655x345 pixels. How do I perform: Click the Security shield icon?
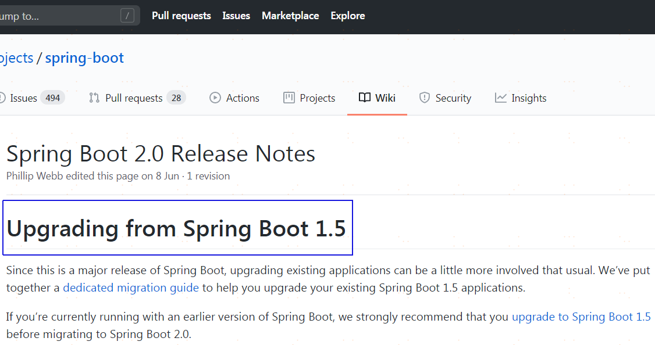(x=425, y=98)
